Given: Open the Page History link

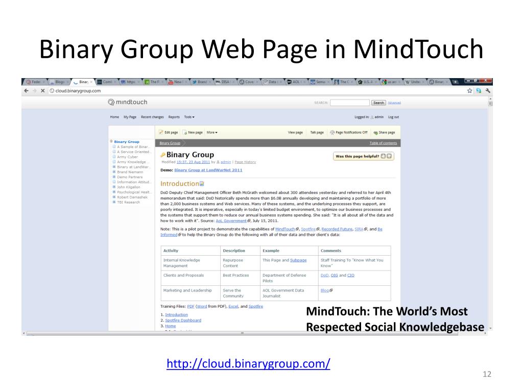Looking at the screenshot, I should (245, 162).
